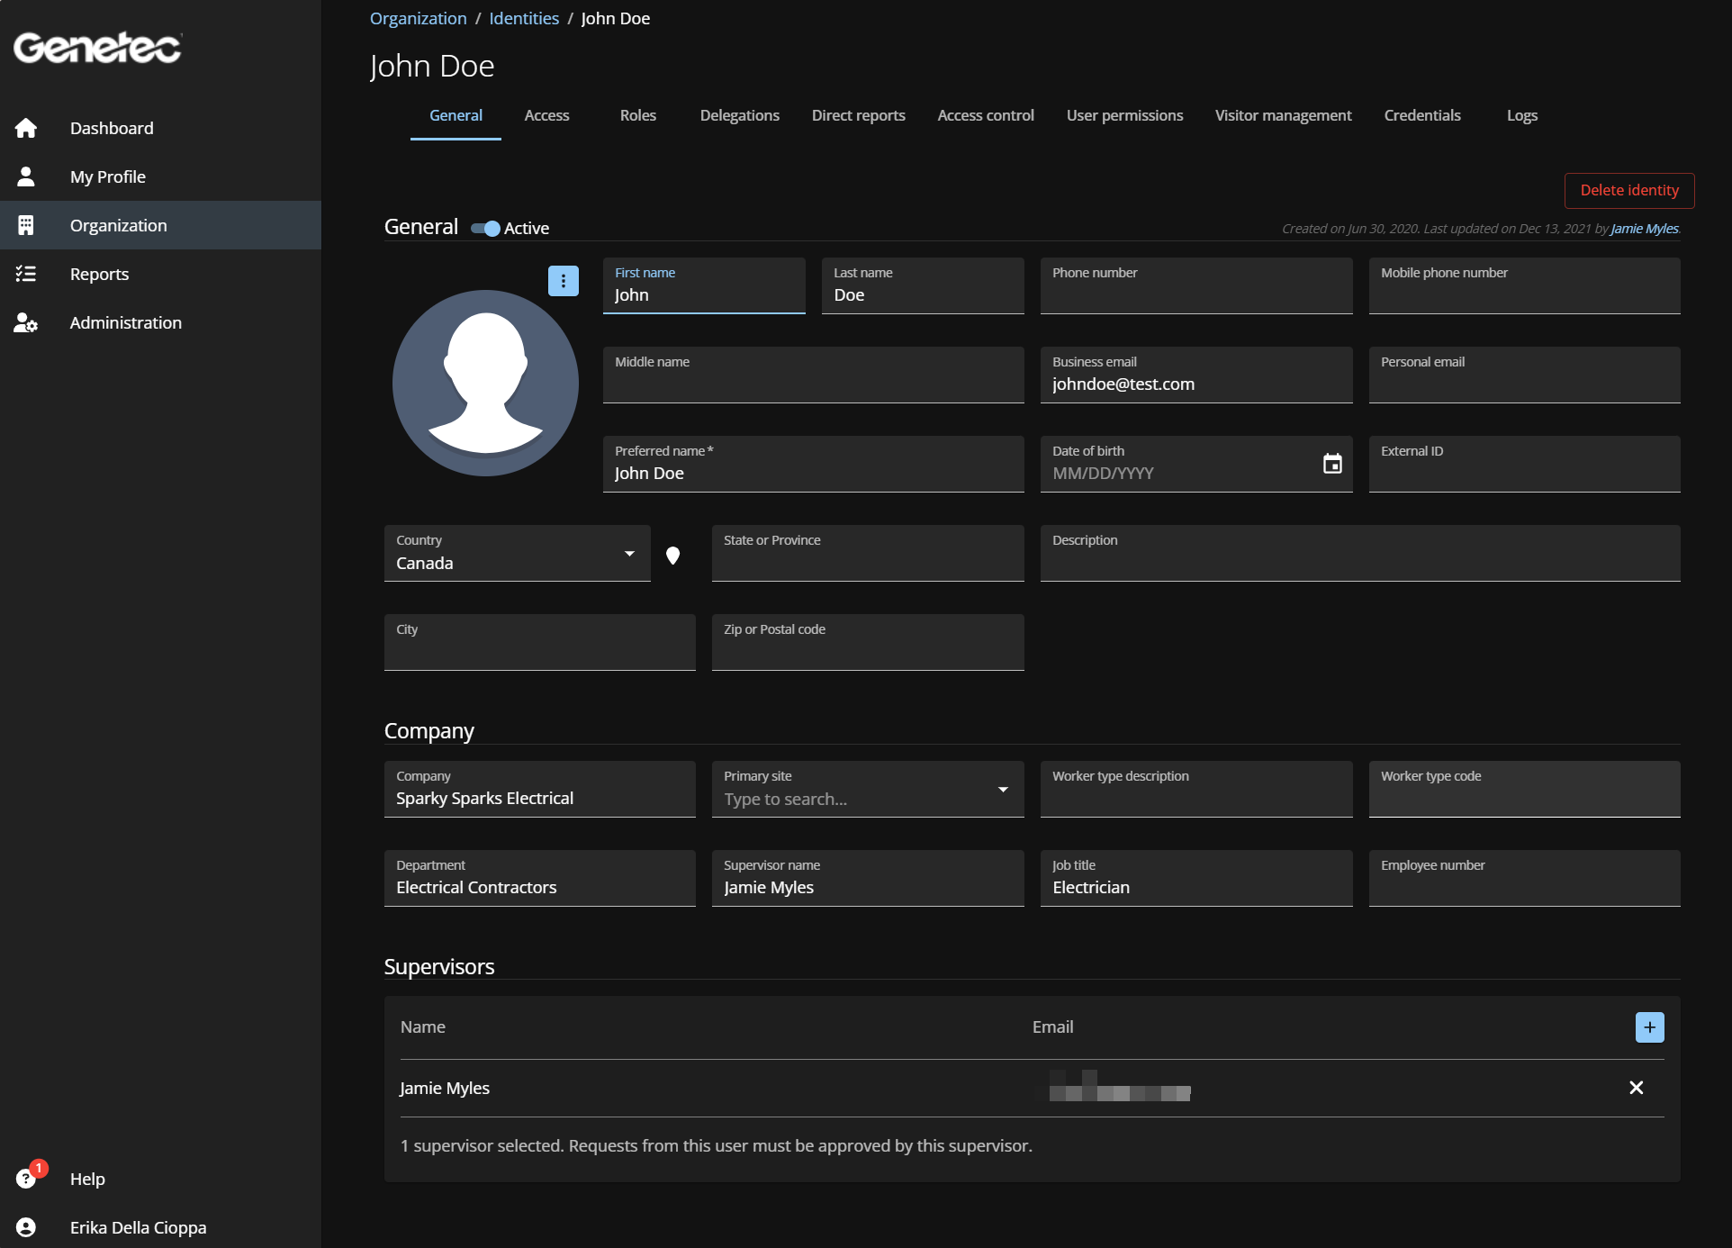Open the Primary site dropdown arrow

1003,790
